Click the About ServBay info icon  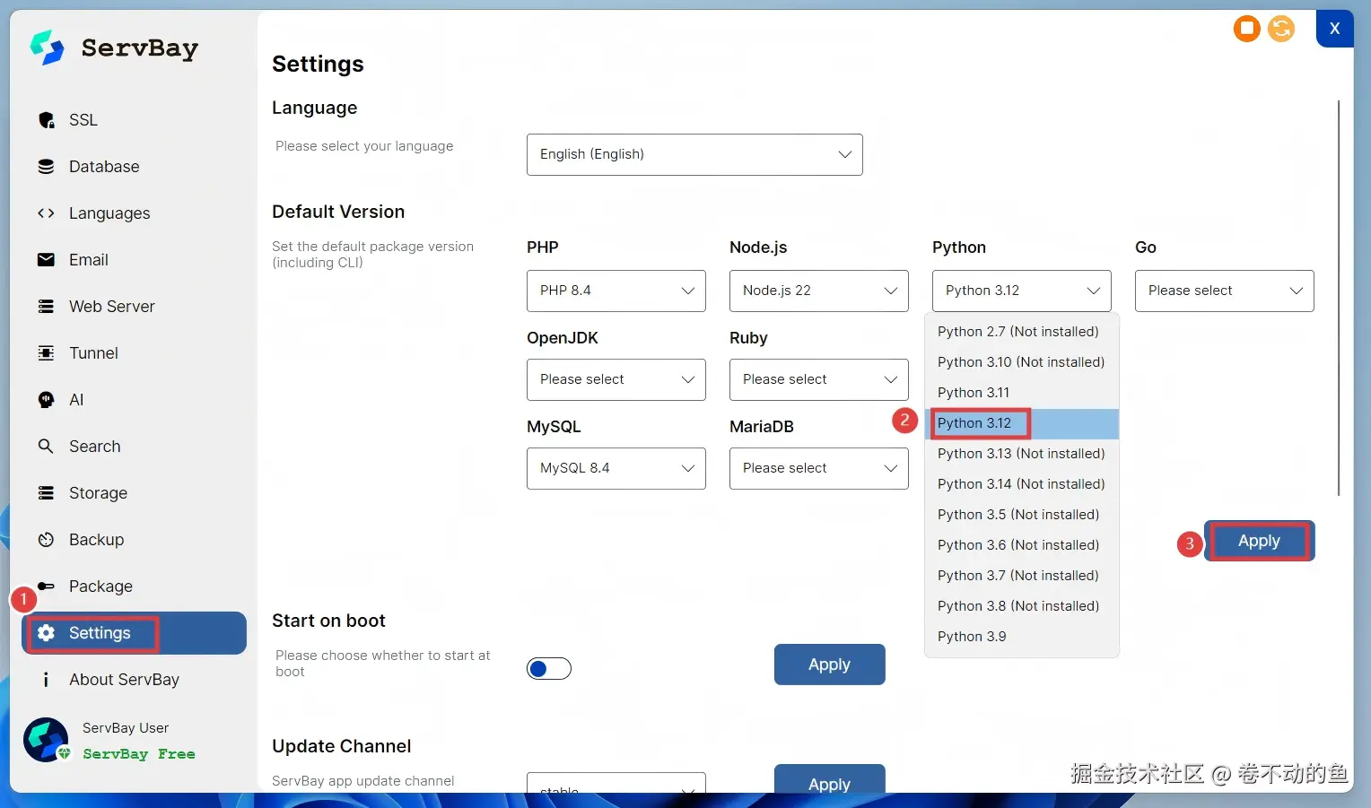click(46, 680)
